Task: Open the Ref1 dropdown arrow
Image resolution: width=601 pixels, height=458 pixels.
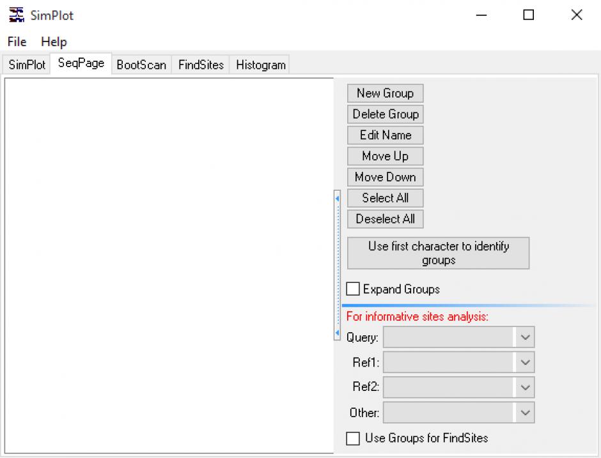Action: coord(525,362)
